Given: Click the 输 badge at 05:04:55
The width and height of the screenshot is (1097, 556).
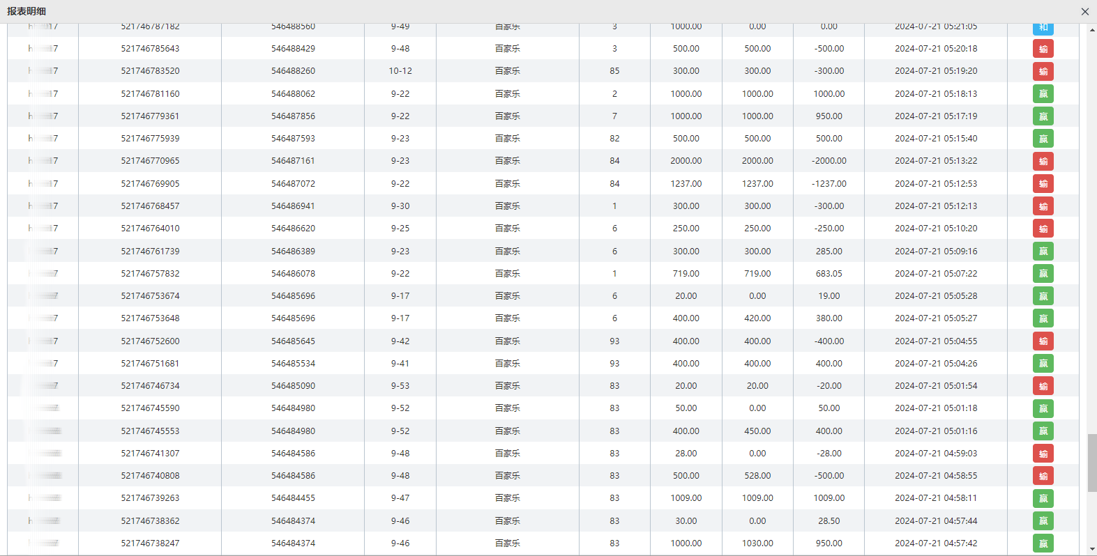Looking at the screenshot, I should click(x=1043, y=341).
